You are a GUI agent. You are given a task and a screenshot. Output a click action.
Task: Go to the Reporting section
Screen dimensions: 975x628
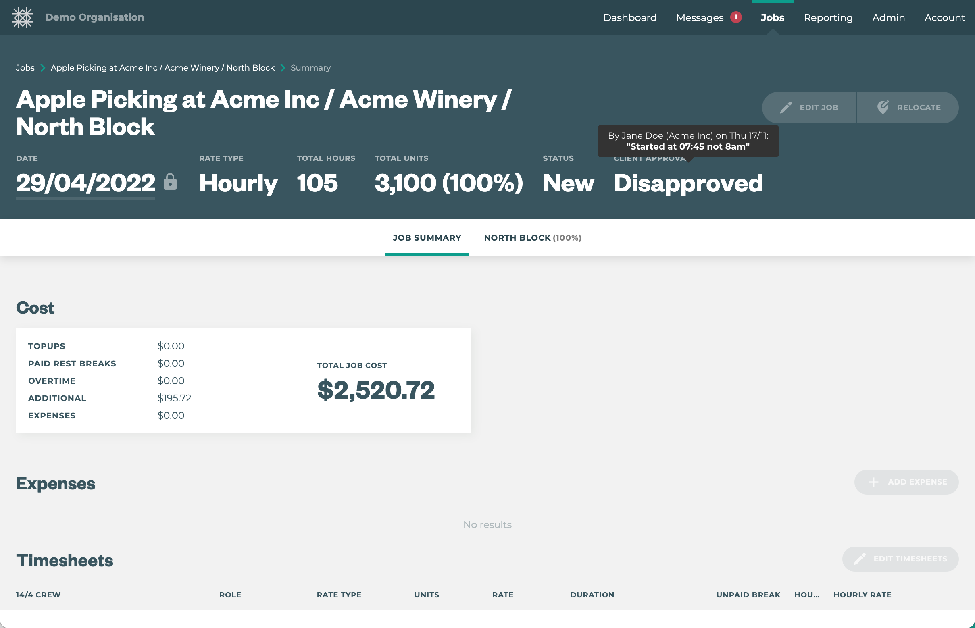coord(828,18)
